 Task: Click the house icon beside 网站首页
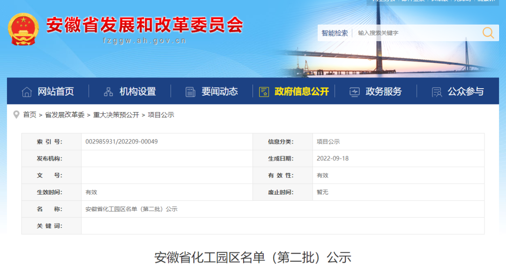[27, 92]
